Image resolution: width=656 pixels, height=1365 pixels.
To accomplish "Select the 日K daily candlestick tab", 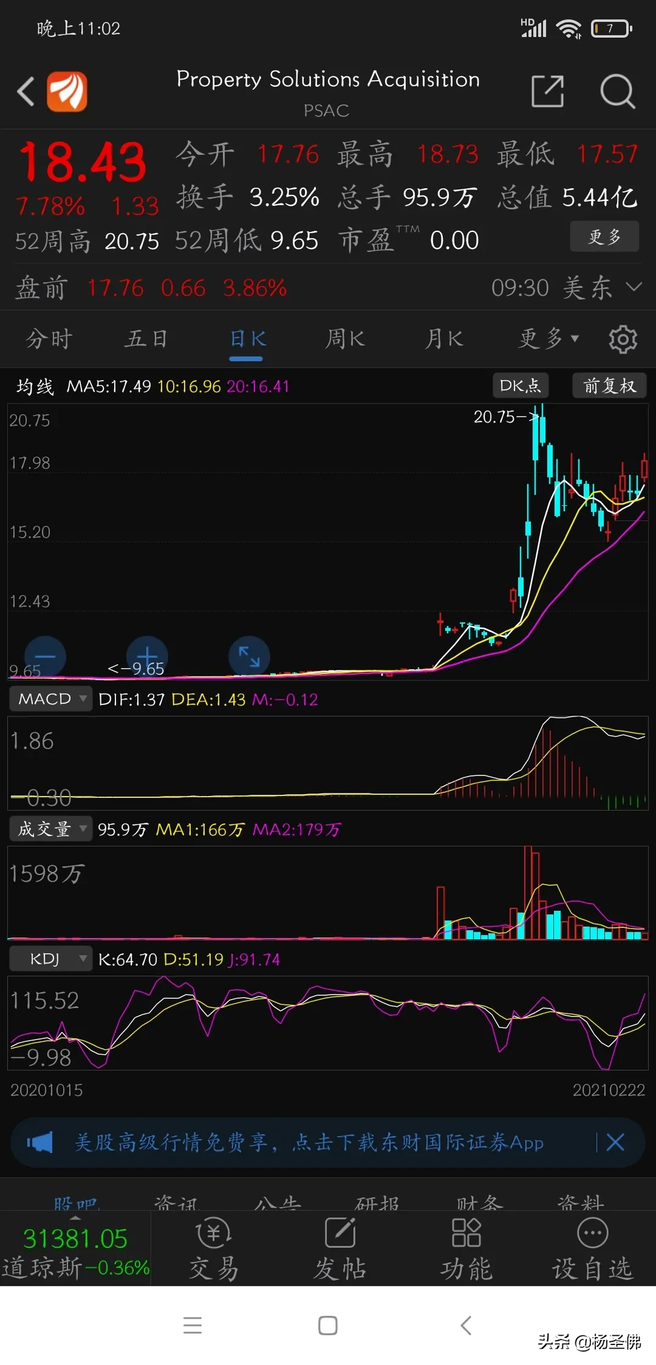I will pyautogui.click(x=248, y=338).
